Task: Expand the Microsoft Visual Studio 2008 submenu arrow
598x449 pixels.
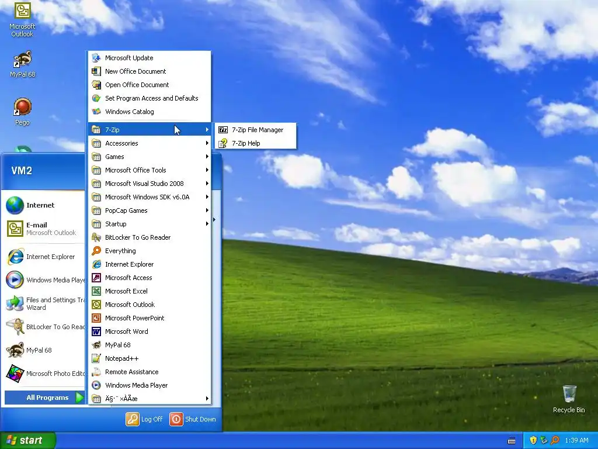Action: click(207, 184)
